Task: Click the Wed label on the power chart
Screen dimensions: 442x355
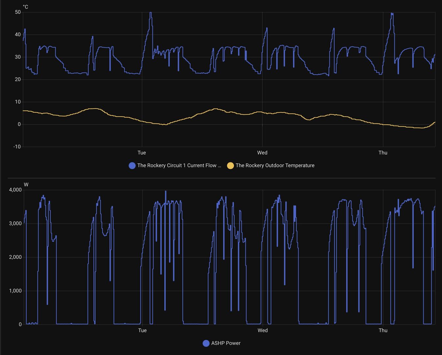Action: [263, 330]
